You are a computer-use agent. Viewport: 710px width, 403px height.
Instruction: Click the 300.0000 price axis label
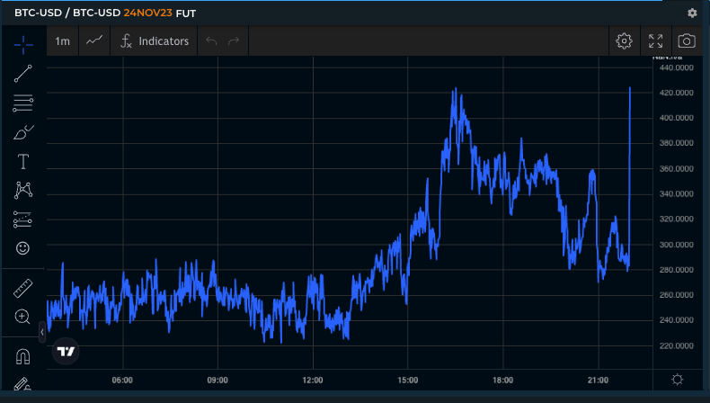[x=676, y=245]
